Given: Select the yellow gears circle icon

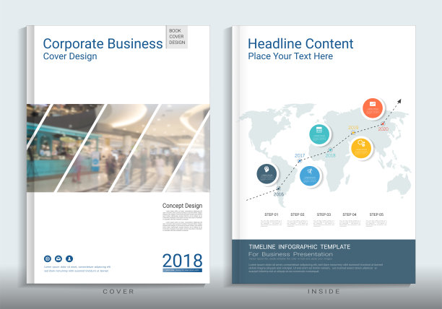Looking at the screenshot, I should coord(361,147).
